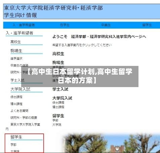Open 修士課程 in the left sidebar
Image resolution: width=160 pixels, height=153 pixels.
point(16,97)
